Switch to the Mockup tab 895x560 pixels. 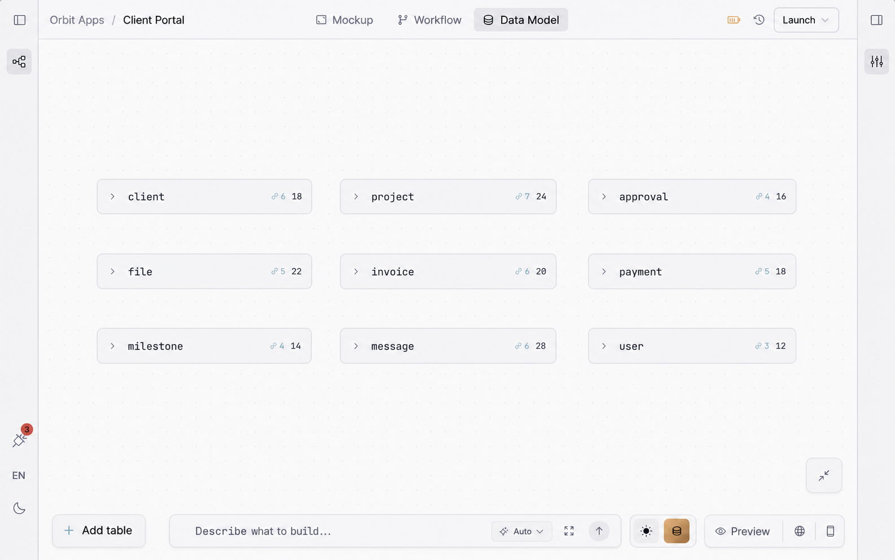pyautogui.click(x=345, y=20)
